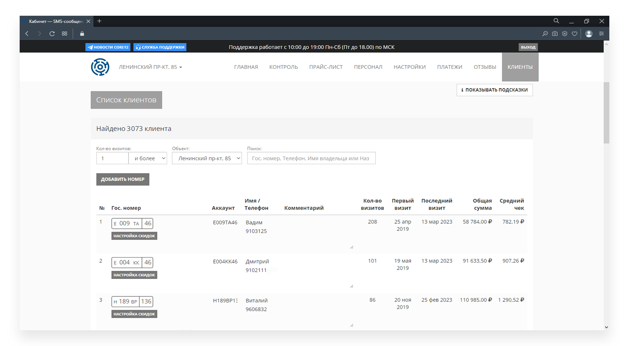
Task: Expand the 'и более' visits dropdown
Action: tap(148, 158)
